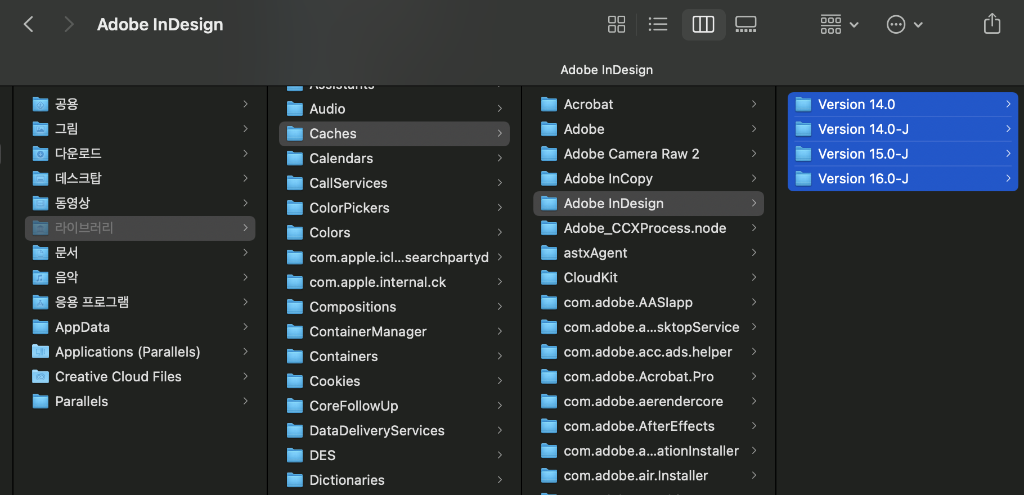The height and width of the screenshot is (495, 1024).
Task: Select the DataDeliveryServices folder name
Action: pos(377,430)
